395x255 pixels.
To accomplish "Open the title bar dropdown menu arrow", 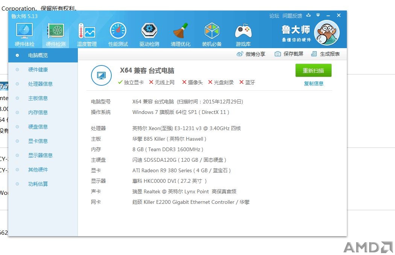I will [x=318, y=15].
